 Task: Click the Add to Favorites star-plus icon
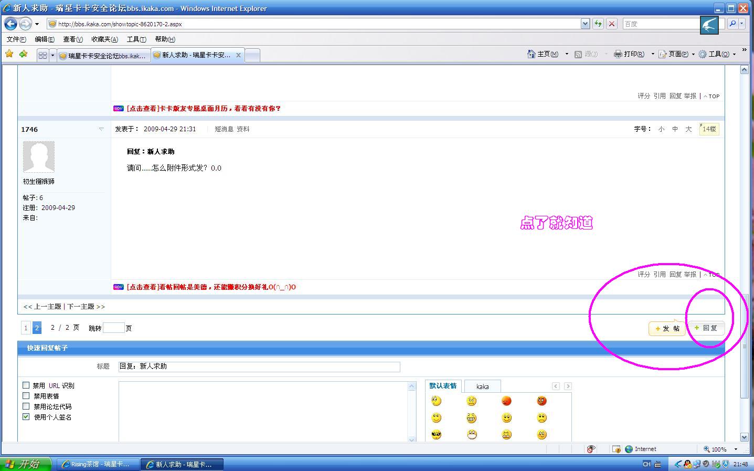pyautogui.click(x=23, y=54)
